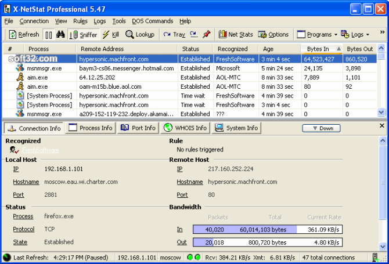Click the green activity indicator lights
Screen dimensions: 389x264
pyautogui.click(x=194, y=257)
